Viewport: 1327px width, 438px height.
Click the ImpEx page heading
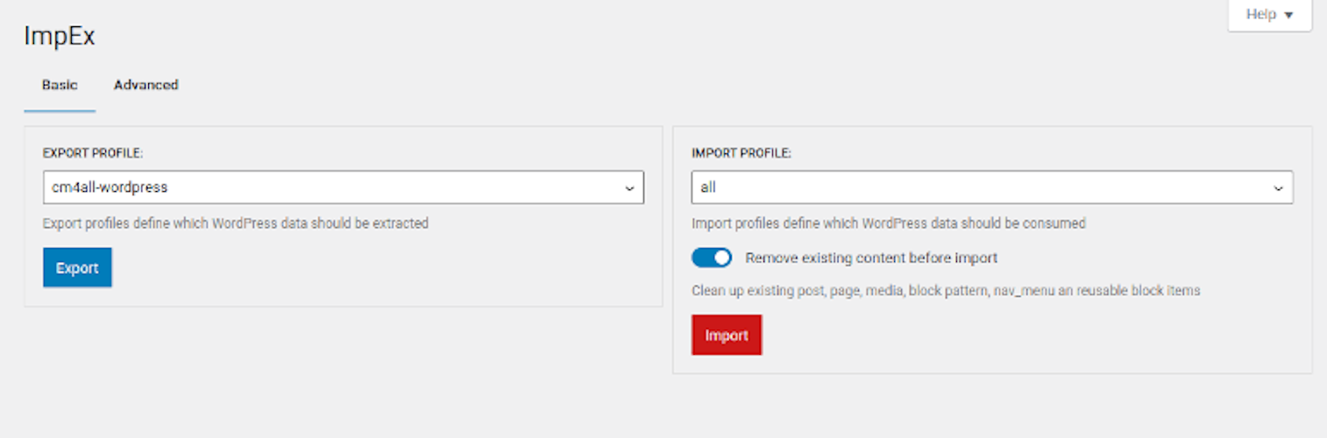pos(60,37)
